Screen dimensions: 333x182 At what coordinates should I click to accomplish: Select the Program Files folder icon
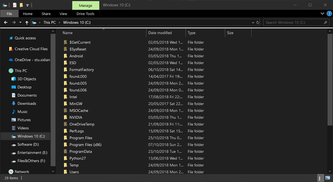pos(65,138)
